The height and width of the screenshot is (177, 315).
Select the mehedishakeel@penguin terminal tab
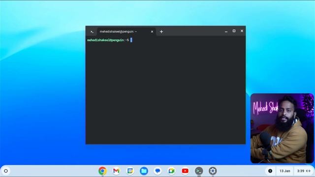[126, 31]
